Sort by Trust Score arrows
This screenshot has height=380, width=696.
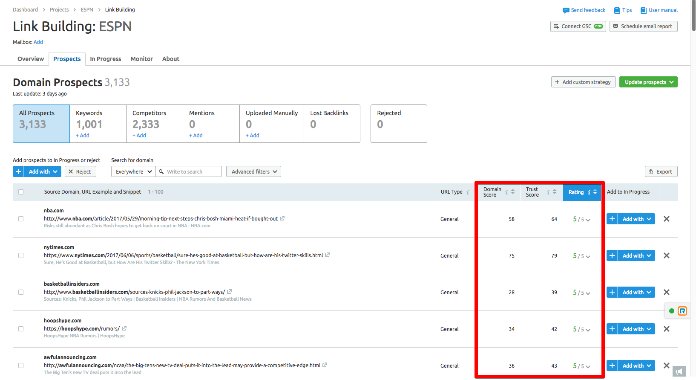click(555, 192)
